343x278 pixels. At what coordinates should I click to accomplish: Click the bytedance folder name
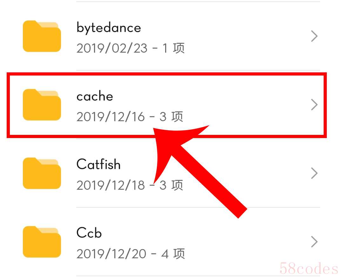109,28
